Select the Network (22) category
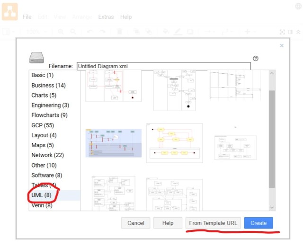 [x=48, y=155]
